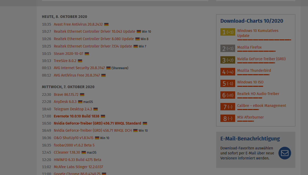Open Realtek Ethernet Controller Driver 10.043 Update

click(x=94, y=32)
